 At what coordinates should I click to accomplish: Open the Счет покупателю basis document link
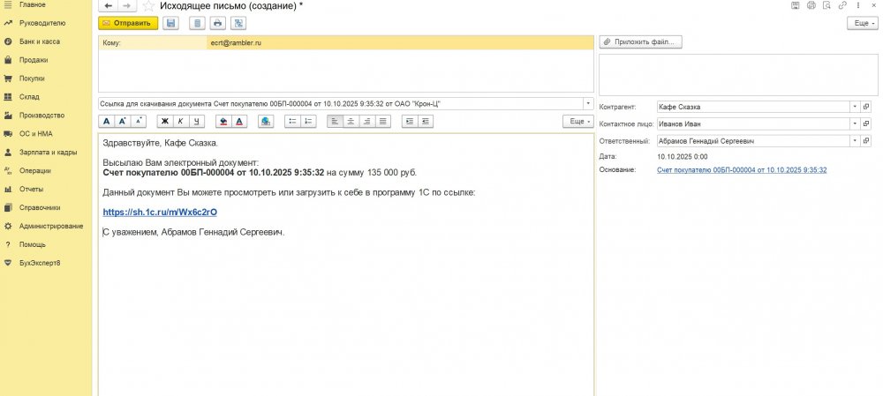click(x=742, y=169)
